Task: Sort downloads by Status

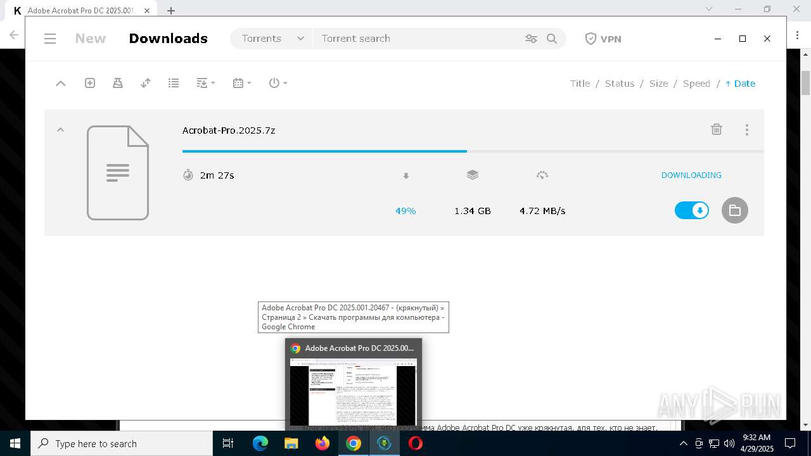Action: tap(620, 84)
